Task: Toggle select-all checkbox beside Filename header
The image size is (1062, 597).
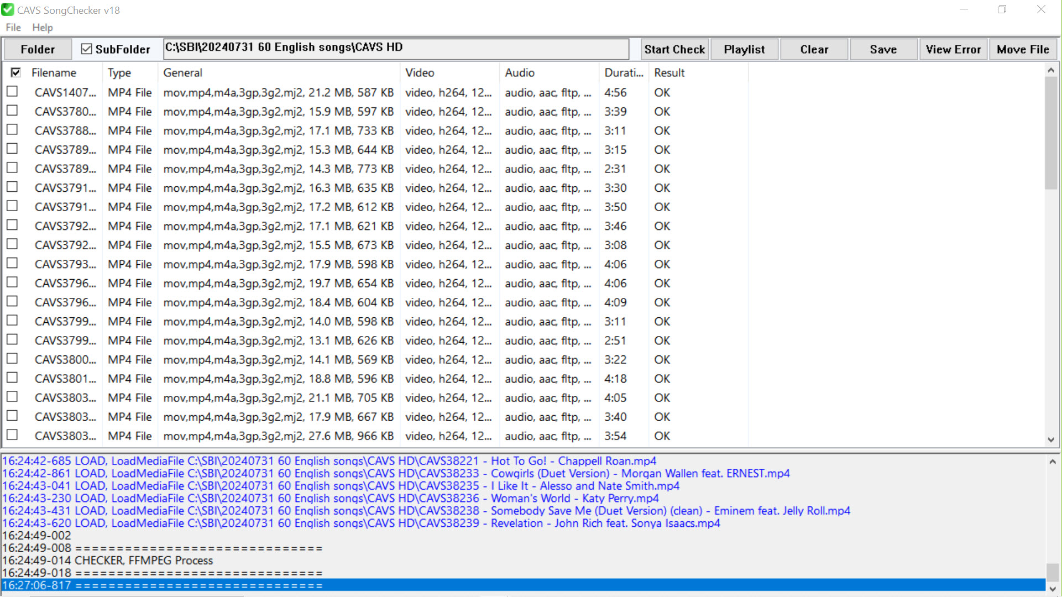Action: (15, 72)
